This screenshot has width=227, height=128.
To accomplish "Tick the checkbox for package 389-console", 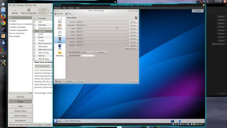I will coord(34,53).
